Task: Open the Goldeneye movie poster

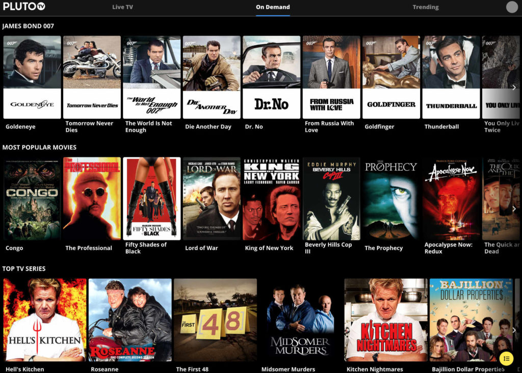Action: 32,77
